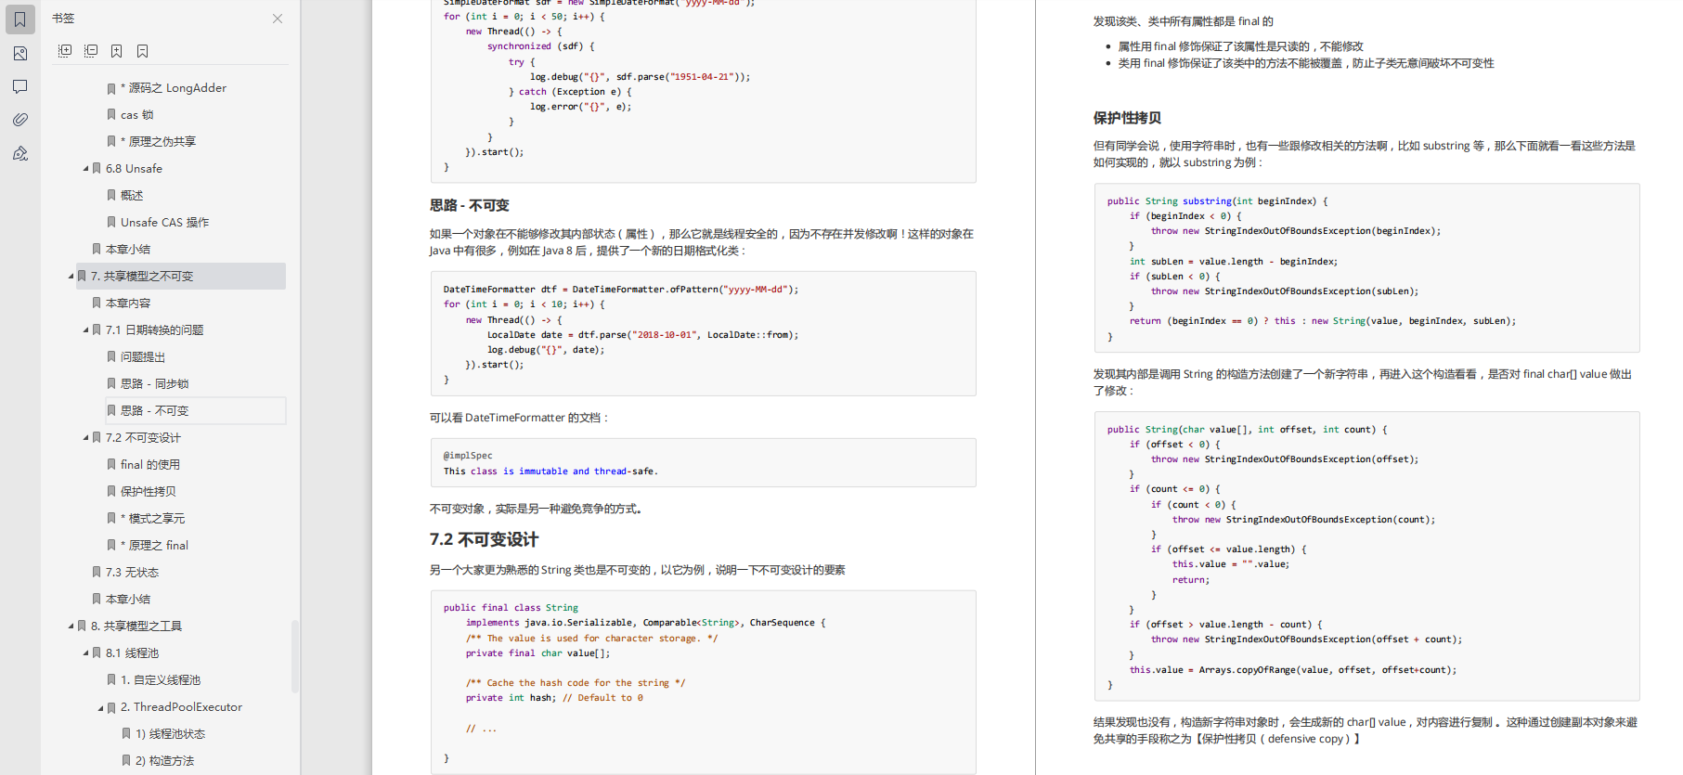Screen dimensions: 1683x775
Task: Open bookmark 7.2 不可变设计
Action: (x=143, y=438)
